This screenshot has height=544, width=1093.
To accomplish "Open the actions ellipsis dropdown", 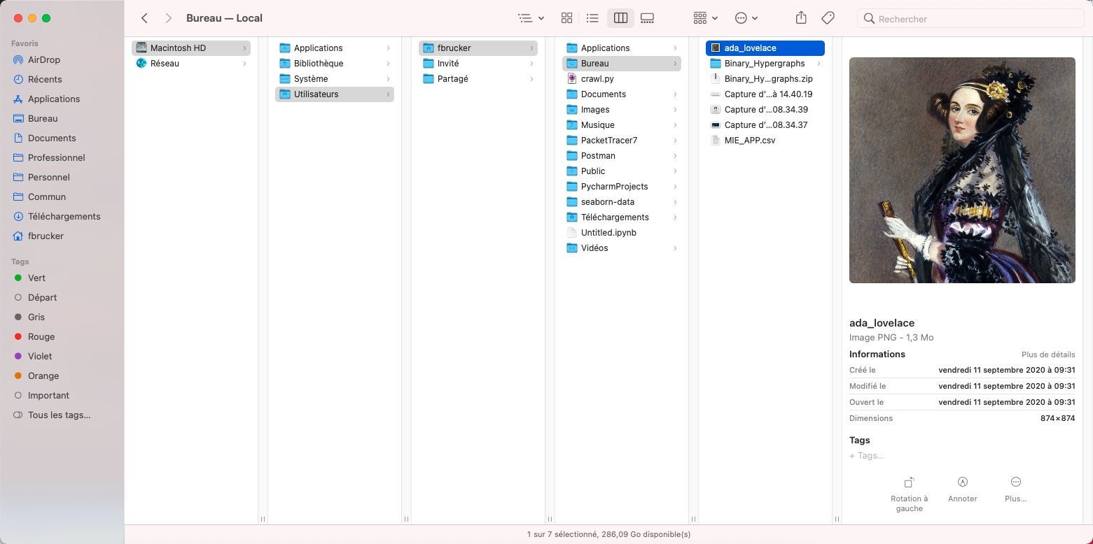I will coord(746,17).
